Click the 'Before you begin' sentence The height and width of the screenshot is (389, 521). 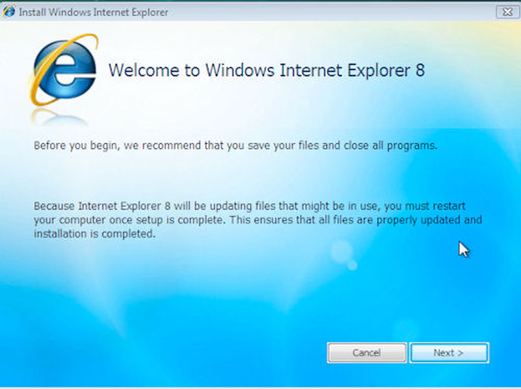click(235, 146)
